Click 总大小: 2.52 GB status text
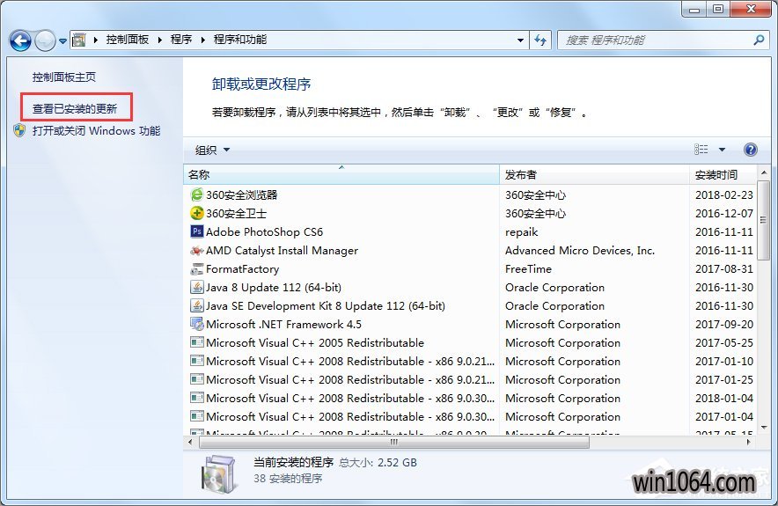The width and height of the screenshot is (778, 506). click(x=378, y=462)
